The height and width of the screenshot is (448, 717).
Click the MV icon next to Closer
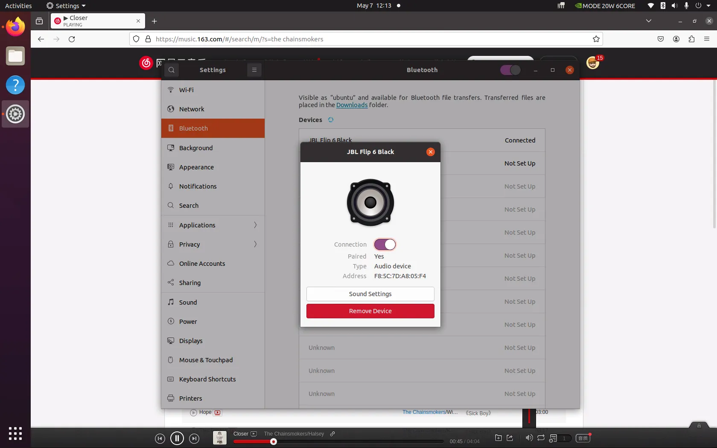254,434
